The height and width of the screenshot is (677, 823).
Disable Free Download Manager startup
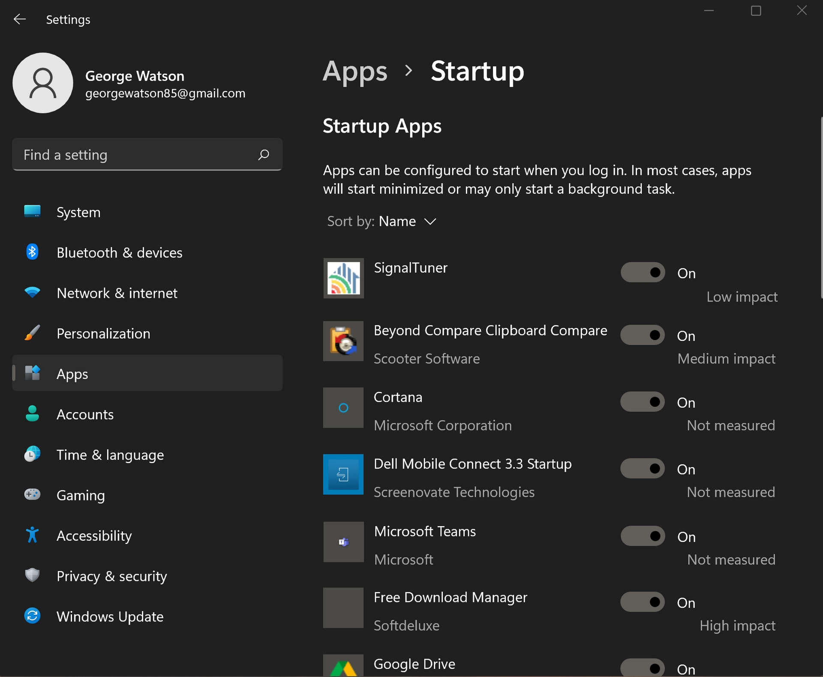[x=643, y=602]
